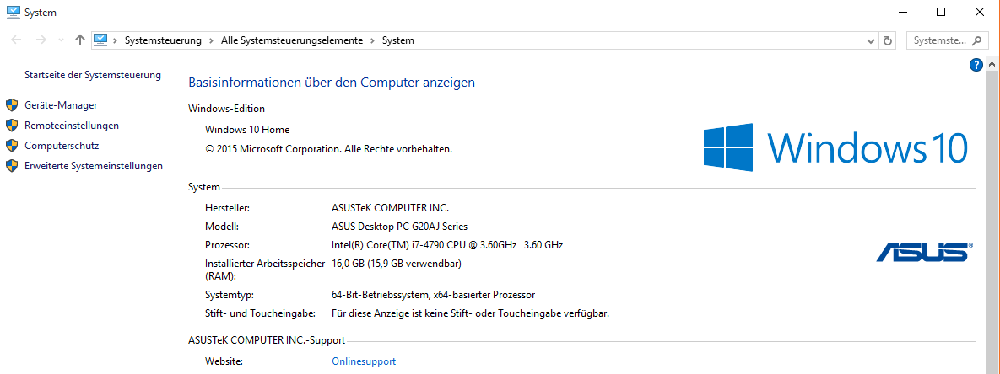Select the Systemsteuerung breadcrumb
This screenshot has width=1000, height=374.
(x=163, y=40)
